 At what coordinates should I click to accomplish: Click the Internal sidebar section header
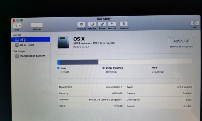pyautogui.click(x=17, y=35)
